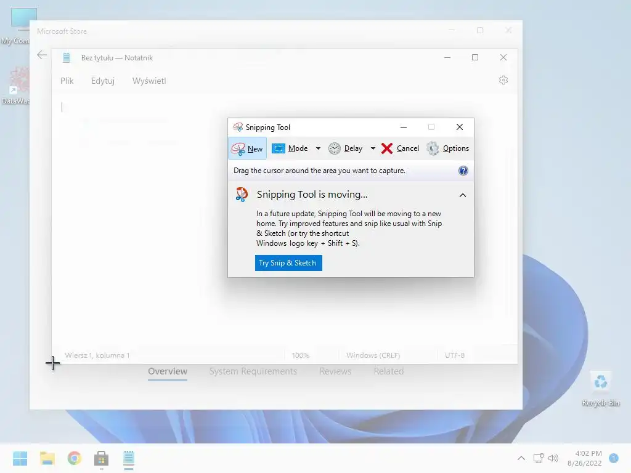Open the Edytuj menu in Notatnik
This screenshot has height=473, width=631.
(x=103, y=81)
